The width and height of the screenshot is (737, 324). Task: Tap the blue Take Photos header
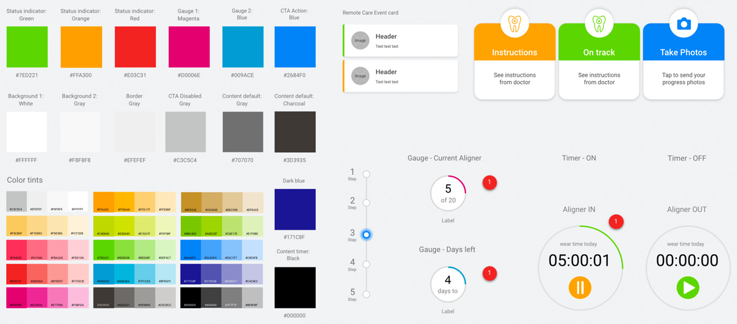[x=683, y=52]
